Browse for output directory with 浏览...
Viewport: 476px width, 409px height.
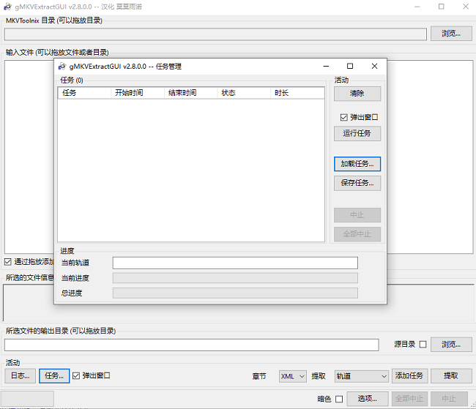tap(451, 345)
